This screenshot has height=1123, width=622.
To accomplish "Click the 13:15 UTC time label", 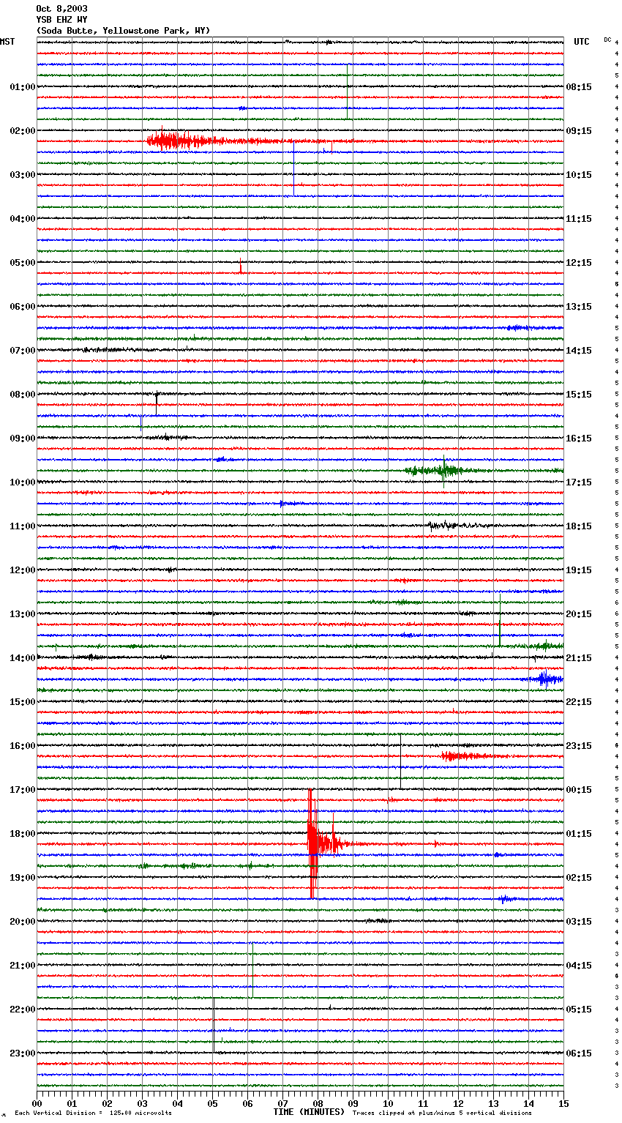I will [x=579, y=307].
